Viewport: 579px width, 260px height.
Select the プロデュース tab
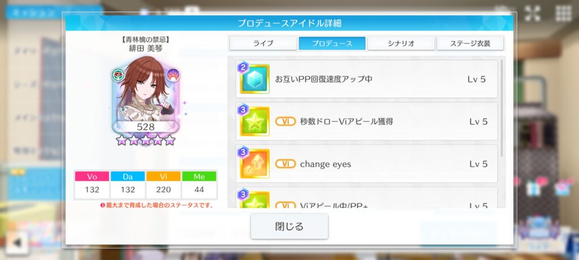click(332, 43)
